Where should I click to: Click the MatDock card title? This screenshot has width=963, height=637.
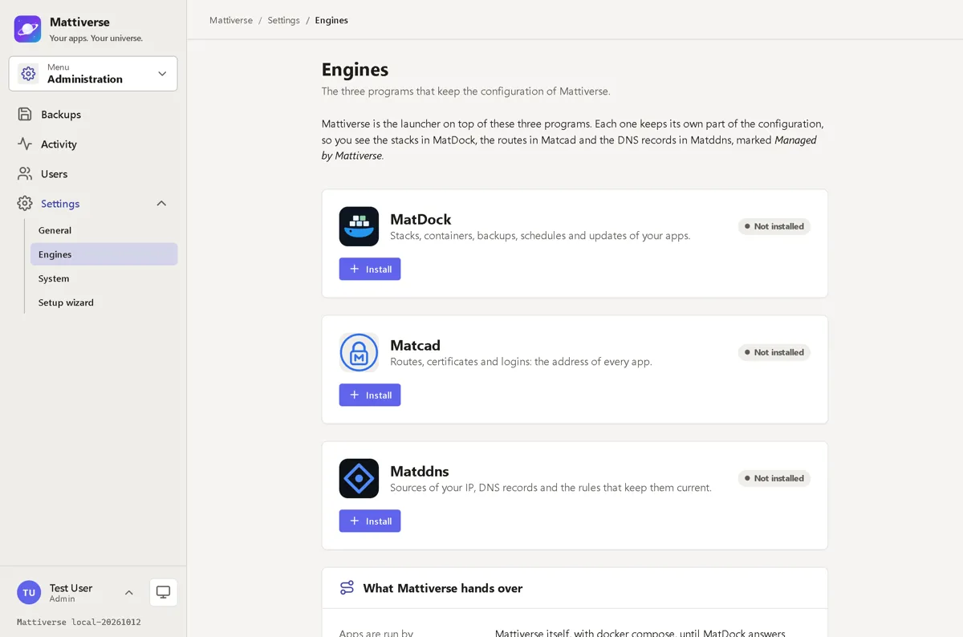coord(421,219)
